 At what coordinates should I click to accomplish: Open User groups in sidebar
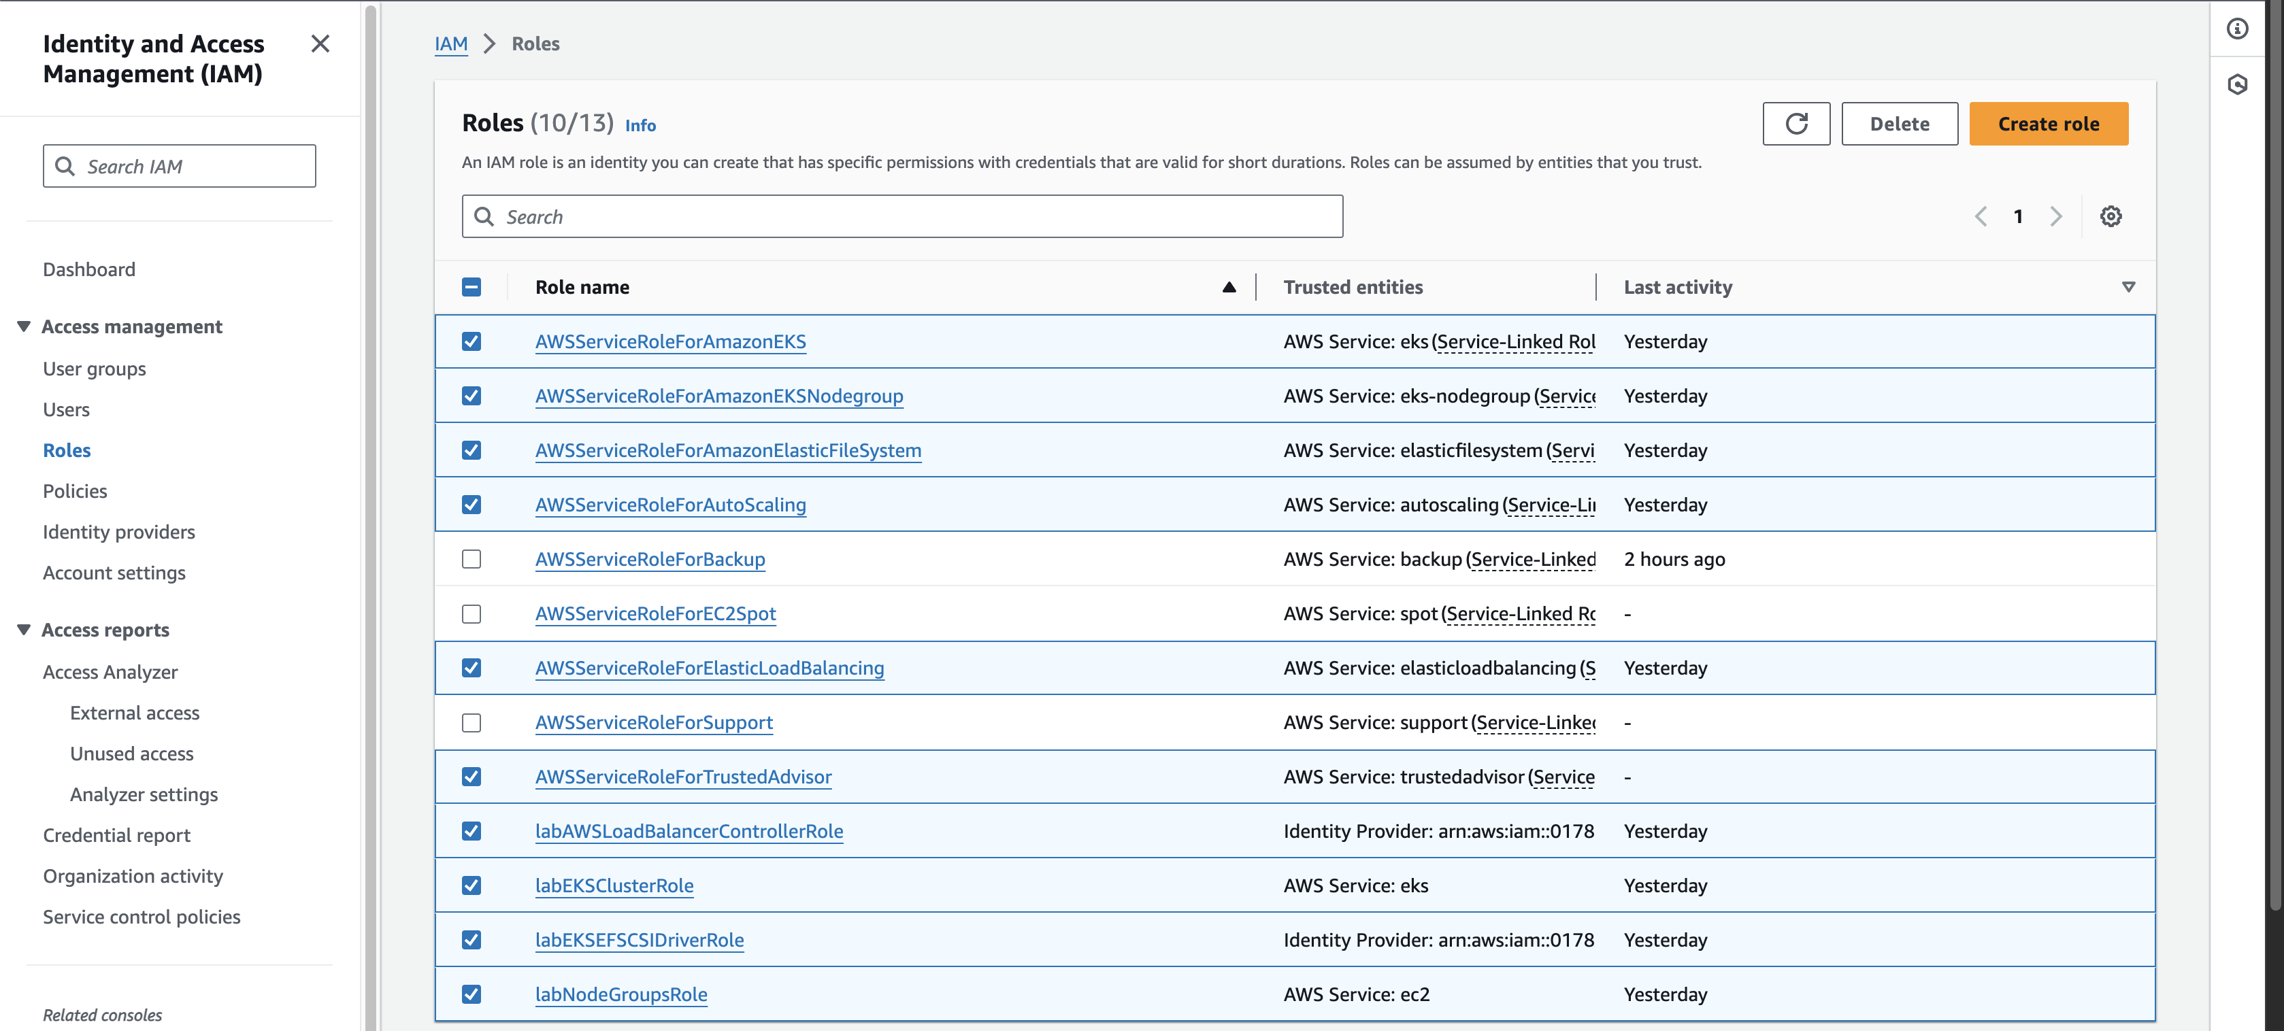point(94,369)
